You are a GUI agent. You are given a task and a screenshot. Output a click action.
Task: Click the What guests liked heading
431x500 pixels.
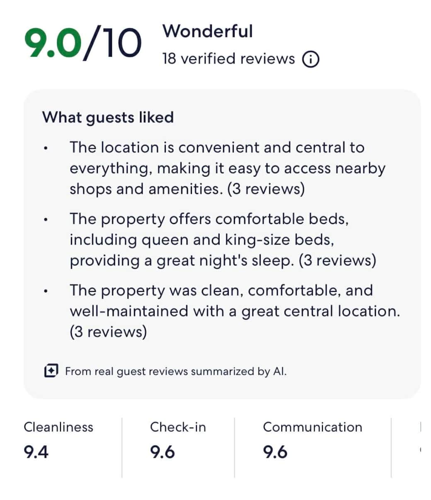(108, 117)
